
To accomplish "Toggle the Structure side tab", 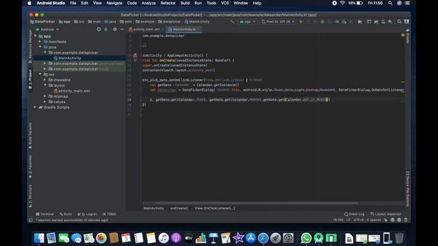I will 30,196.
